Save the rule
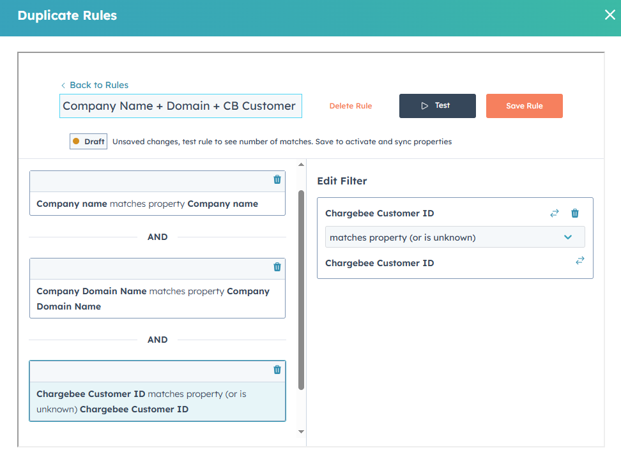 tap(524, 106)
